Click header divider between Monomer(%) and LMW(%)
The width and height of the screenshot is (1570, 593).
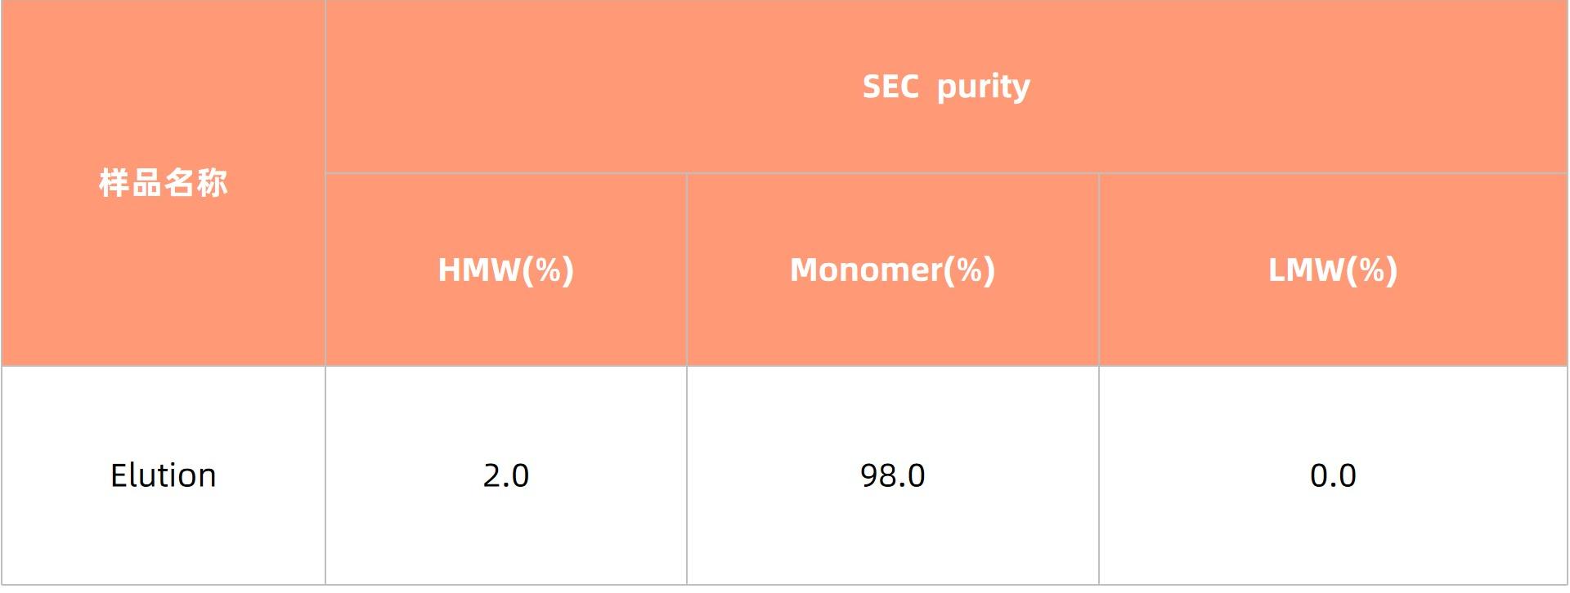pyautogui.click(x=1099, y=270)
